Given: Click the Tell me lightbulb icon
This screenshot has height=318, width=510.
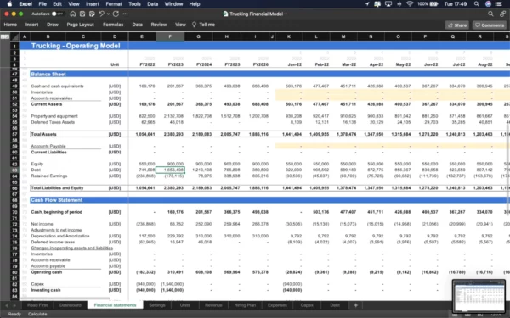Looking at the screenshot, I should point(194,25).
